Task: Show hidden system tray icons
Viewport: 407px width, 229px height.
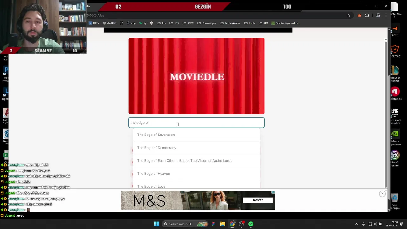Action: 356,224
